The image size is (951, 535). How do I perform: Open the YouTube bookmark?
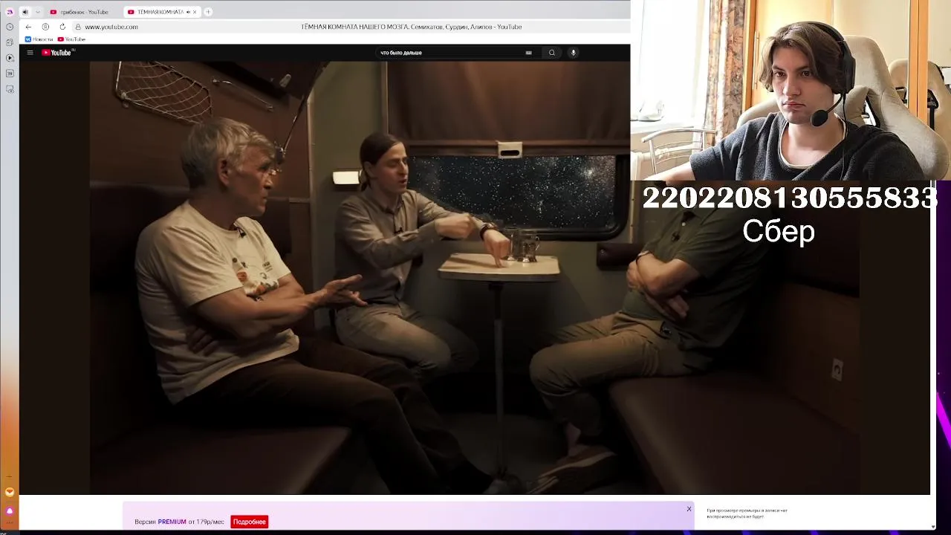71,39
